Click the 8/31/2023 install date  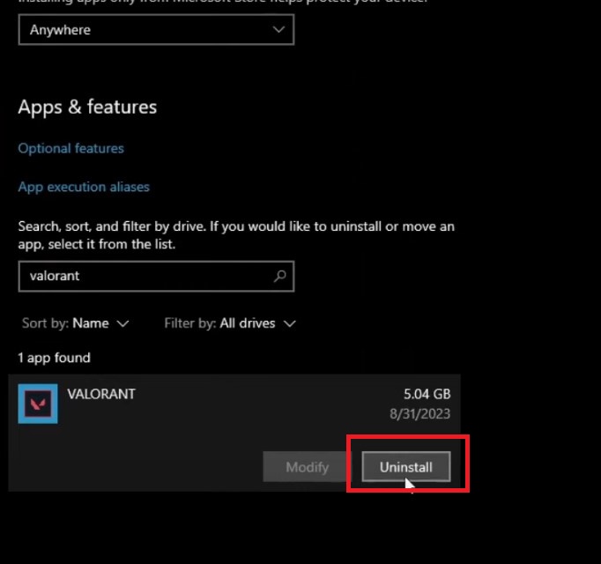[419, 413]
